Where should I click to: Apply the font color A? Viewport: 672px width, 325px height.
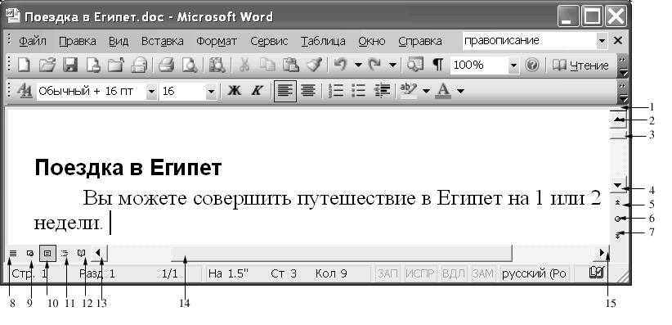(x=443, y=91)
